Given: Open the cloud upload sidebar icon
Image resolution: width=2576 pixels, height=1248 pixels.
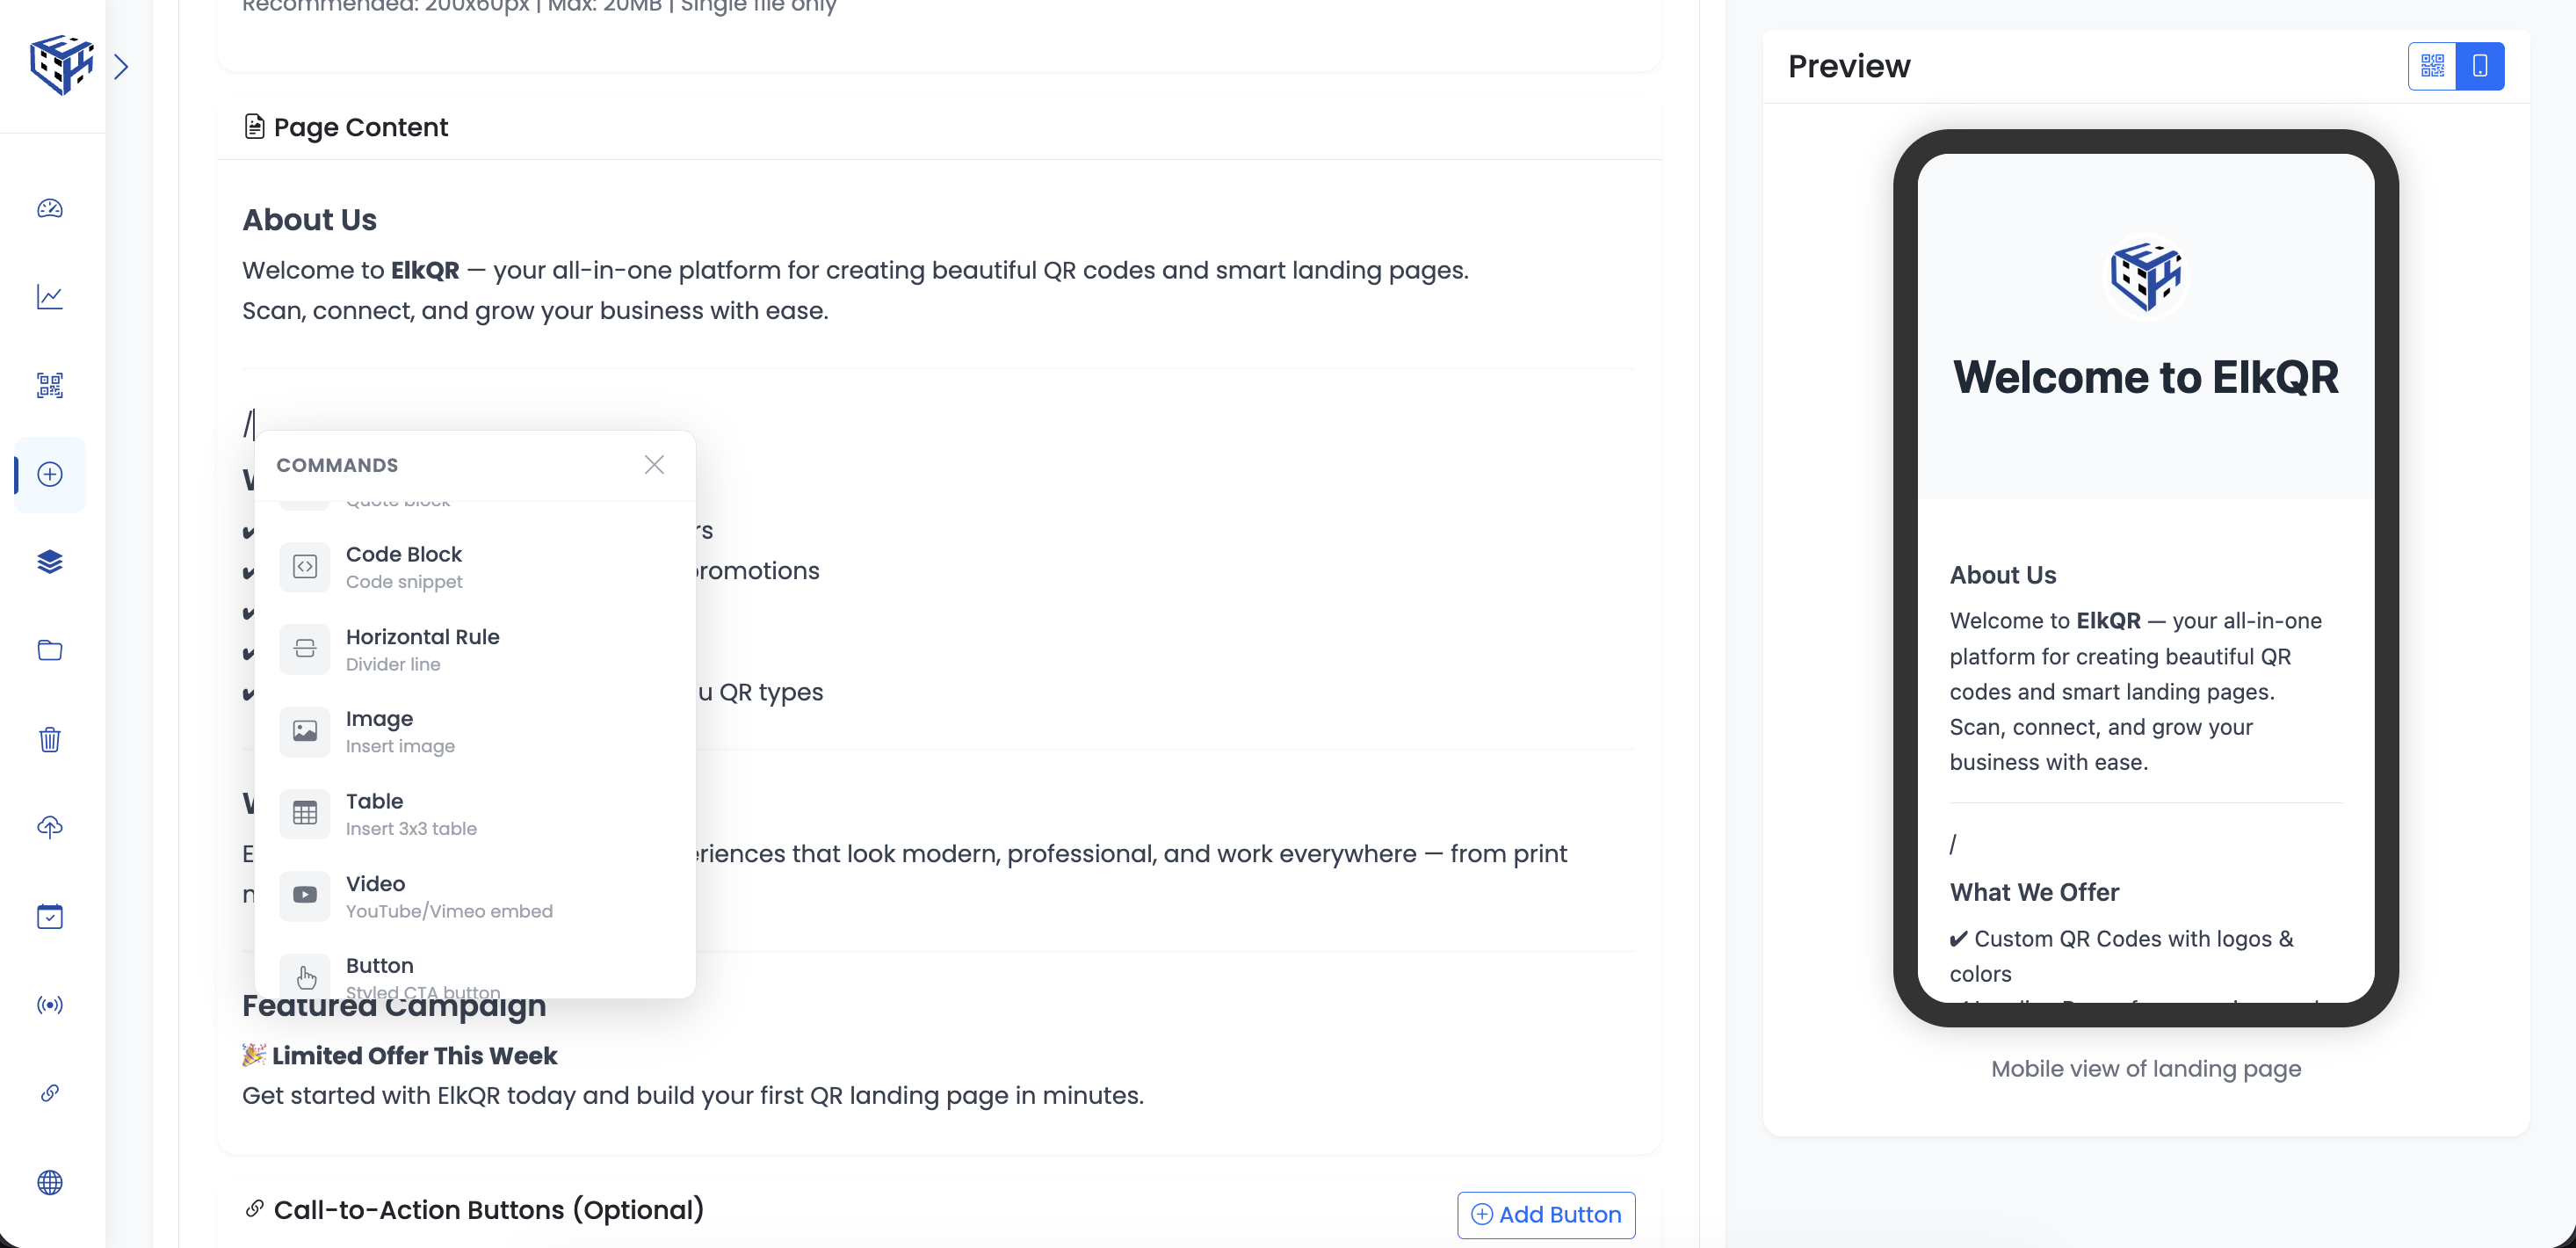Looking at the screenshot, I should [x=50, y=827].
